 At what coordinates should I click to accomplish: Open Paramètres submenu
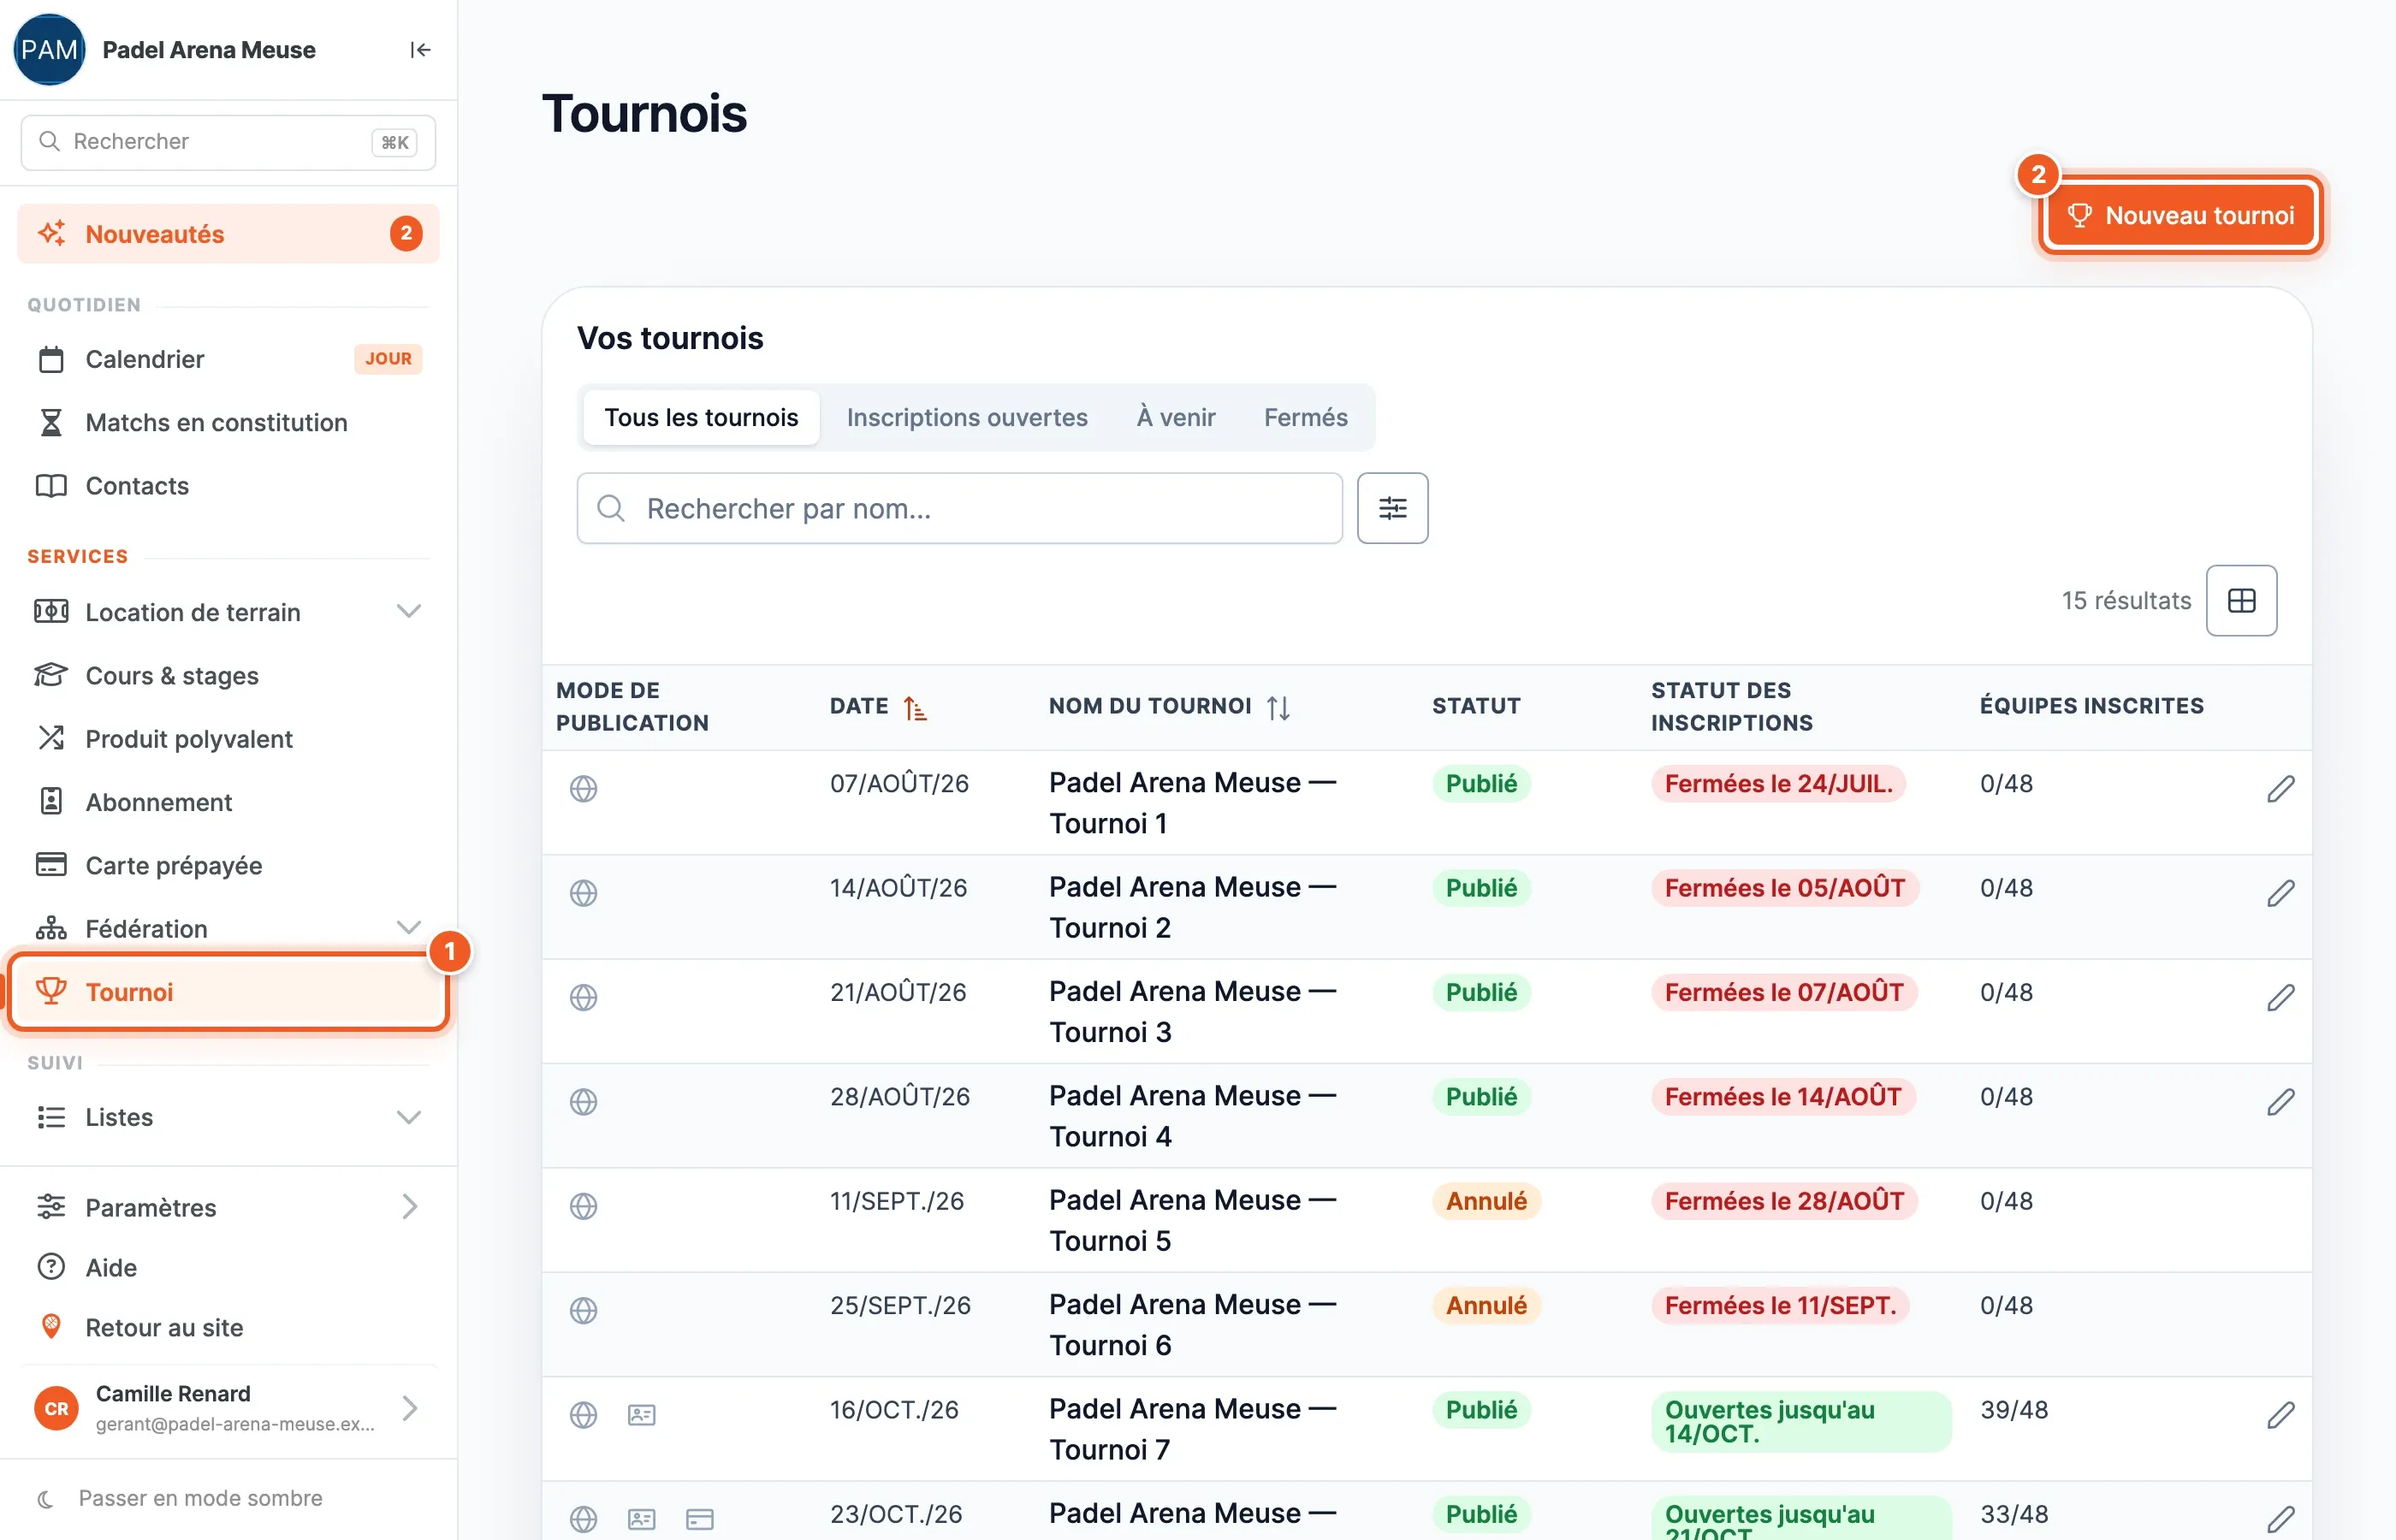(x=228, y=1207)
